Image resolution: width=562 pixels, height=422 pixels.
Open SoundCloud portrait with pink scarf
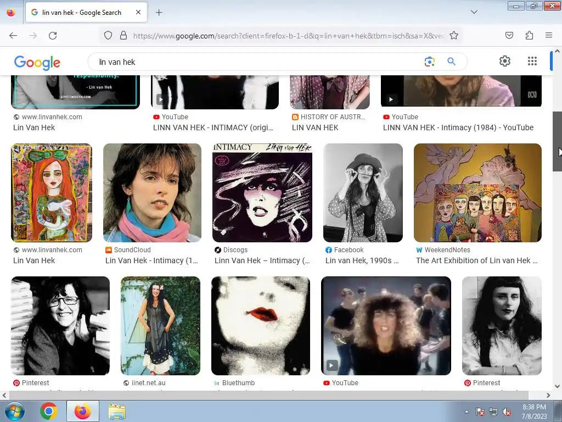click(152, 193)
